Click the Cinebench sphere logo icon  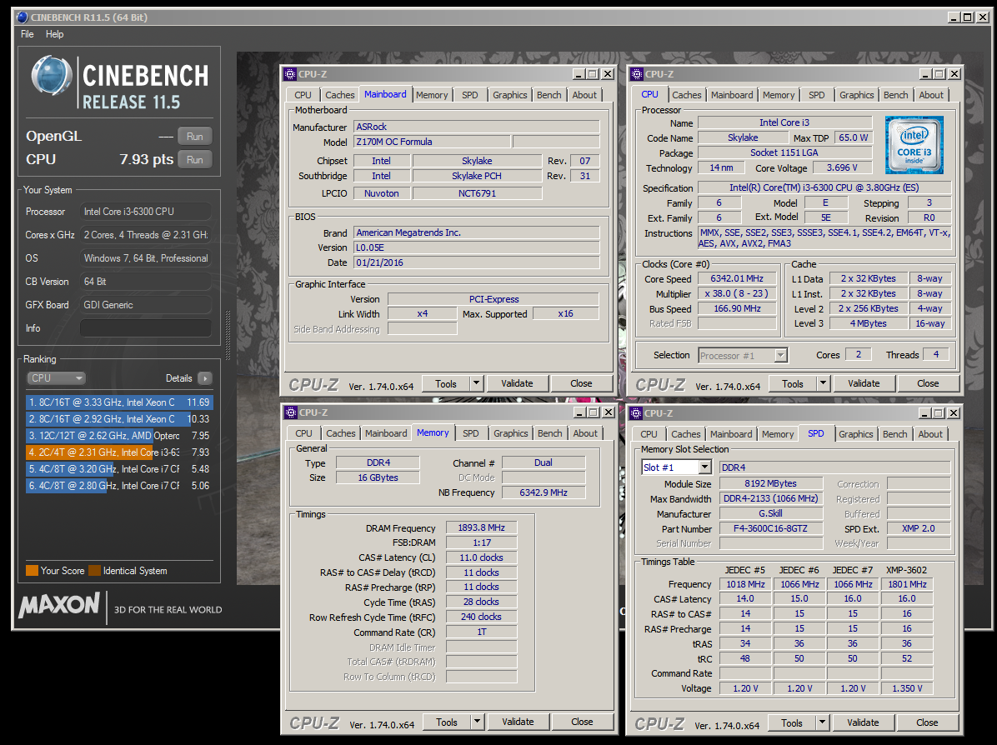(52, 76)
